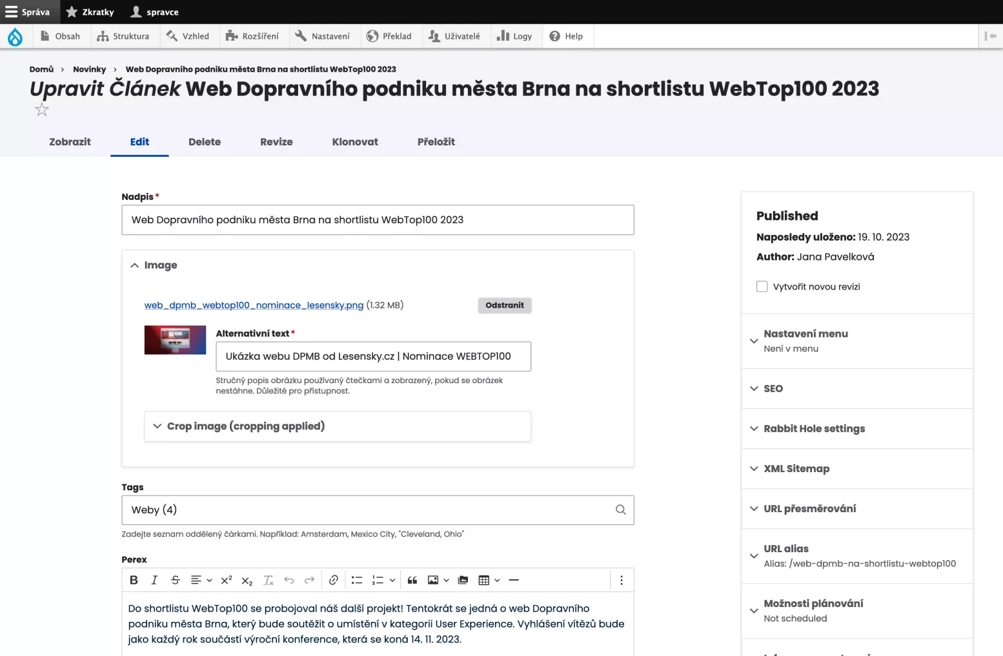The image size is (1003, 656).
Task: Insert a bulleted list
Action: point(357,580)
